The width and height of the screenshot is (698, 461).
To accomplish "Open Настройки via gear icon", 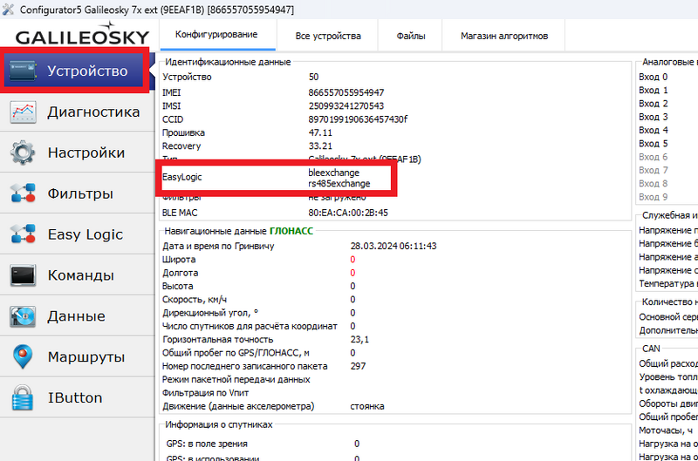I will 23,153.
